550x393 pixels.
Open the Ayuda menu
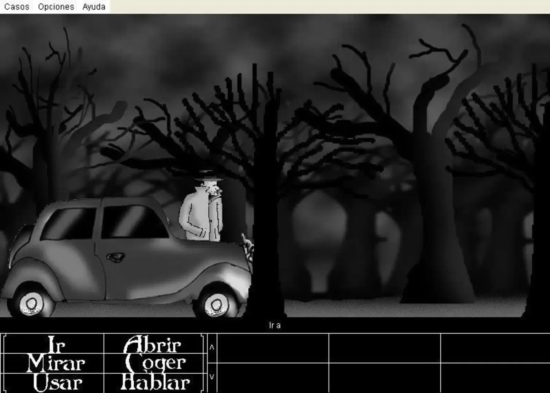tap(94, 7)
